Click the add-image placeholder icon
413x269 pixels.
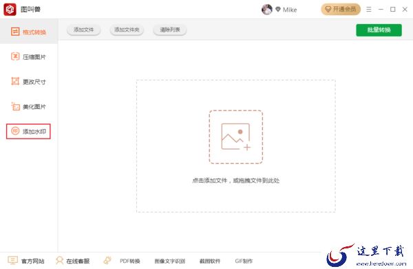click(236, 137)
